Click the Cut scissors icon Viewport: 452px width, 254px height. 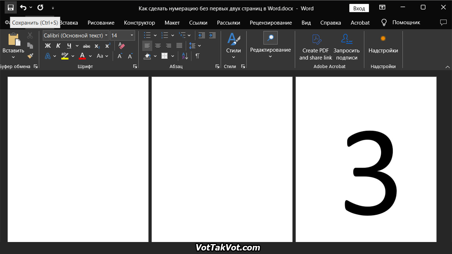[x=30, y=35]
